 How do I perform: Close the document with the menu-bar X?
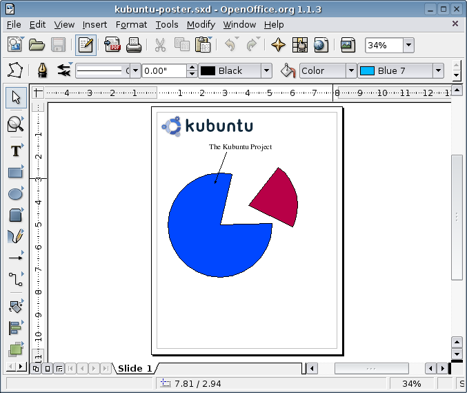point(455,23)
